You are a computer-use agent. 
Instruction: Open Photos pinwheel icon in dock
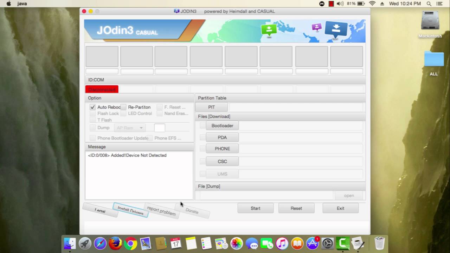click(237, 243)
